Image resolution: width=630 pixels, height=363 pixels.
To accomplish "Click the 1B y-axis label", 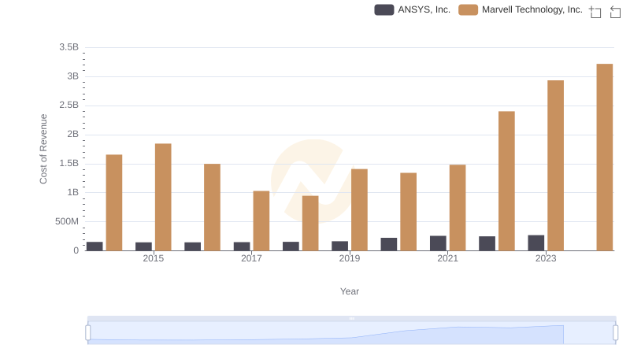I will 72,192.
